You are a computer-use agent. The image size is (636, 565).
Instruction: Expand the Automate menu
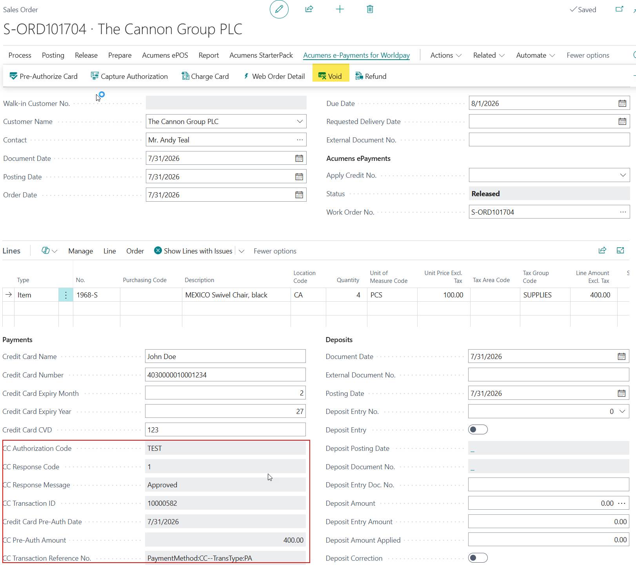coord(536,55)
